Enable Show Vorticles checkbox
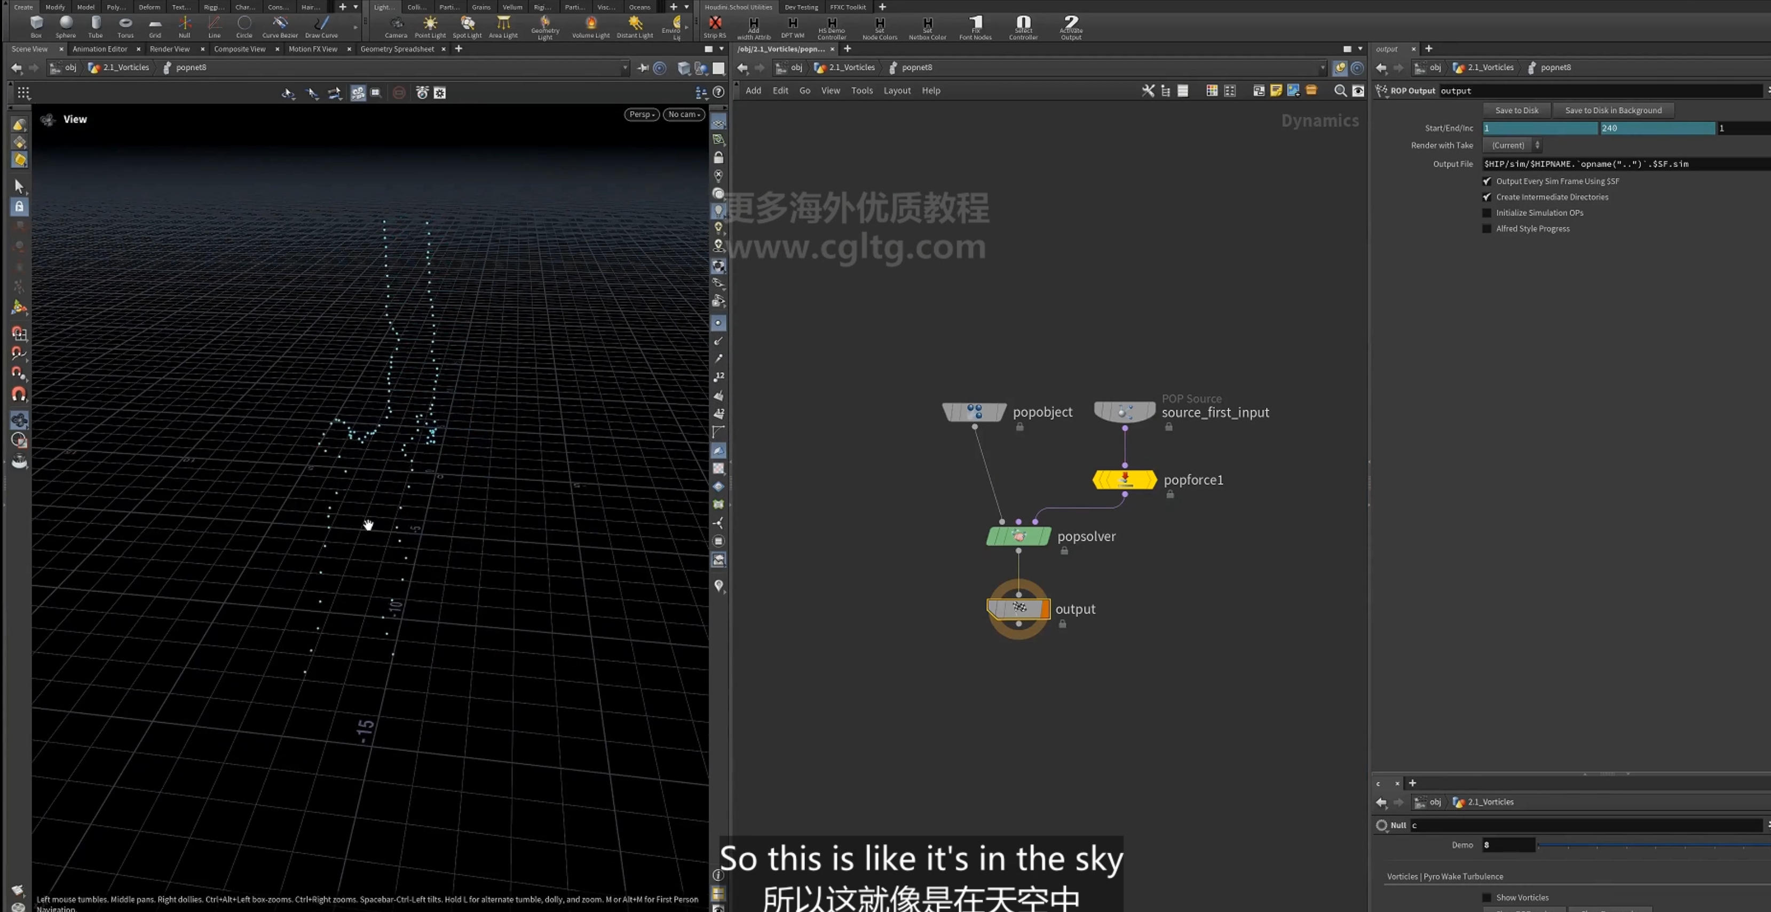The height and width of the screenshot is (912, 1771). click(x=1487, y=898)
